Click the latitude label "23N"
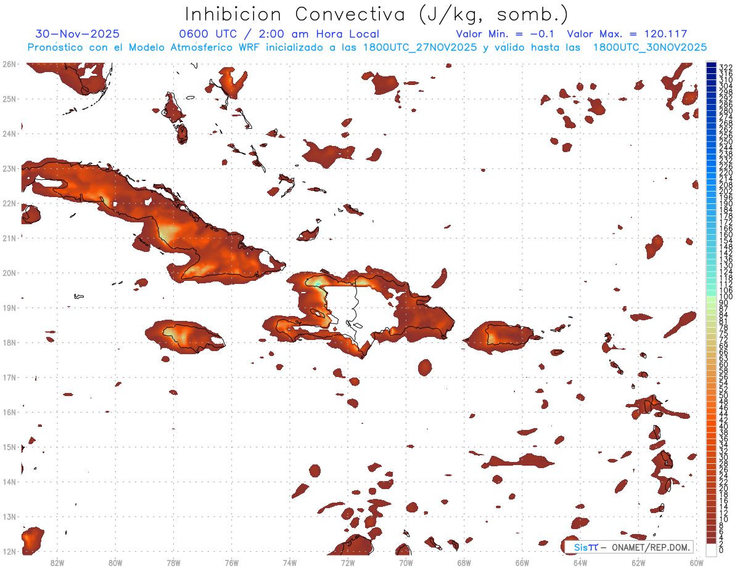Viewport: 740px width, 571px height. coord(9,168)
